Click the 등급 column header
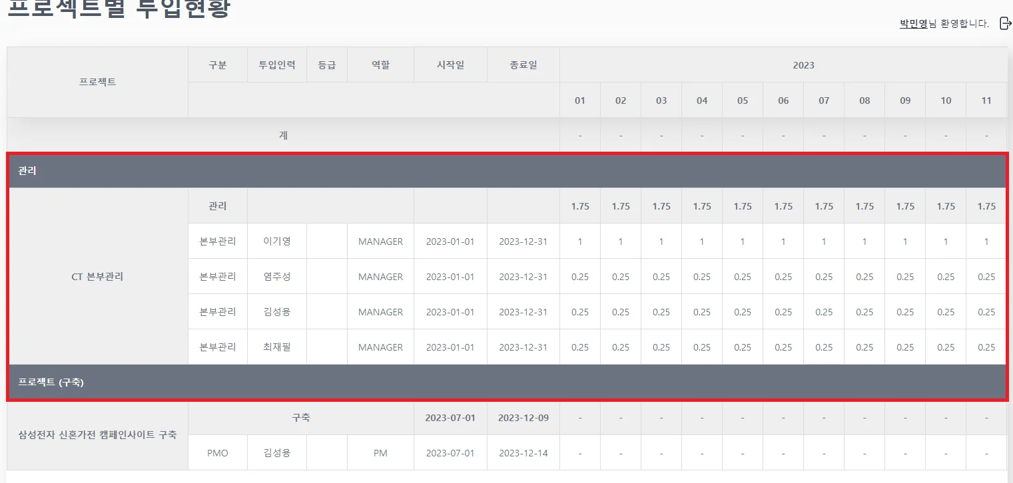The width and height of the screenshot is (1013, 483). 327,65
